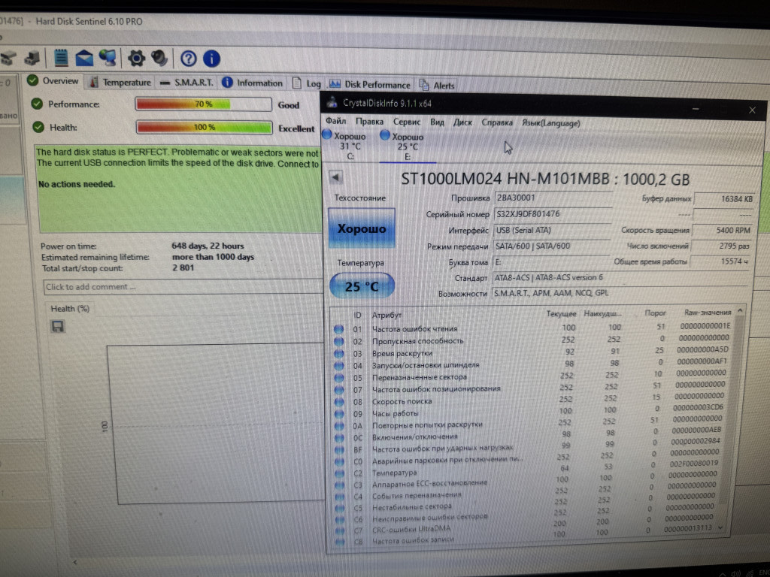The width and height of the screenshot is (770, 577).
Task: Click the blue info circle toolbar icon
Action: click(x=211, y=58)
